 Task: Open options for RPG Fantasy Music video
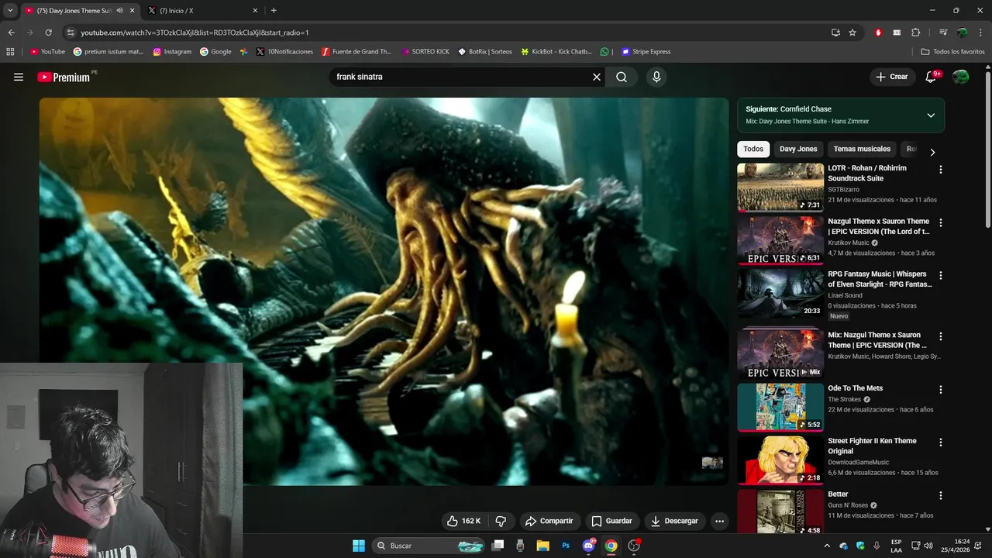pyautogui.click(x=941, y=275)
